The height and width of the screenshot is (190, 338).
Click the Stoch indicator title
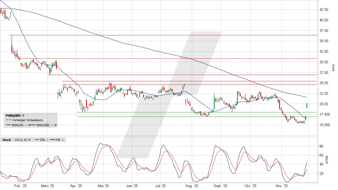pyautogui.click(x=6, y=140)
